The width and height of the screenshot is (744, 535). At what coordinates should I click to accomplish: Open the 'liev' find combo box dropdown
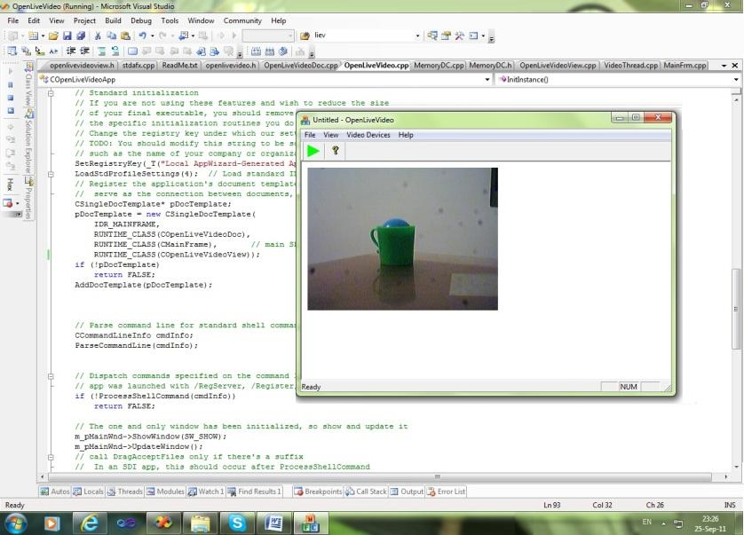417,35
